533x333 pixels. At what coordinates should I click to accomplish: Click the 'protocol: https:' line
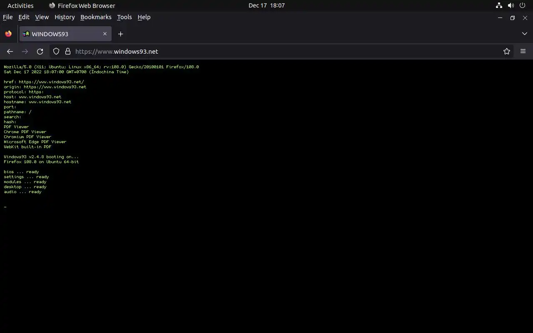click(x=24, y=92)
